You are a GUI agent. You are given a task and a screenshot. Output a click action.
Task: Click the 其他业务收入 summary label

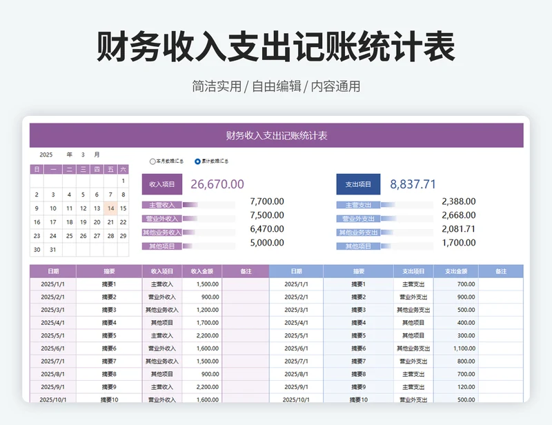click(x=162, y=233)
